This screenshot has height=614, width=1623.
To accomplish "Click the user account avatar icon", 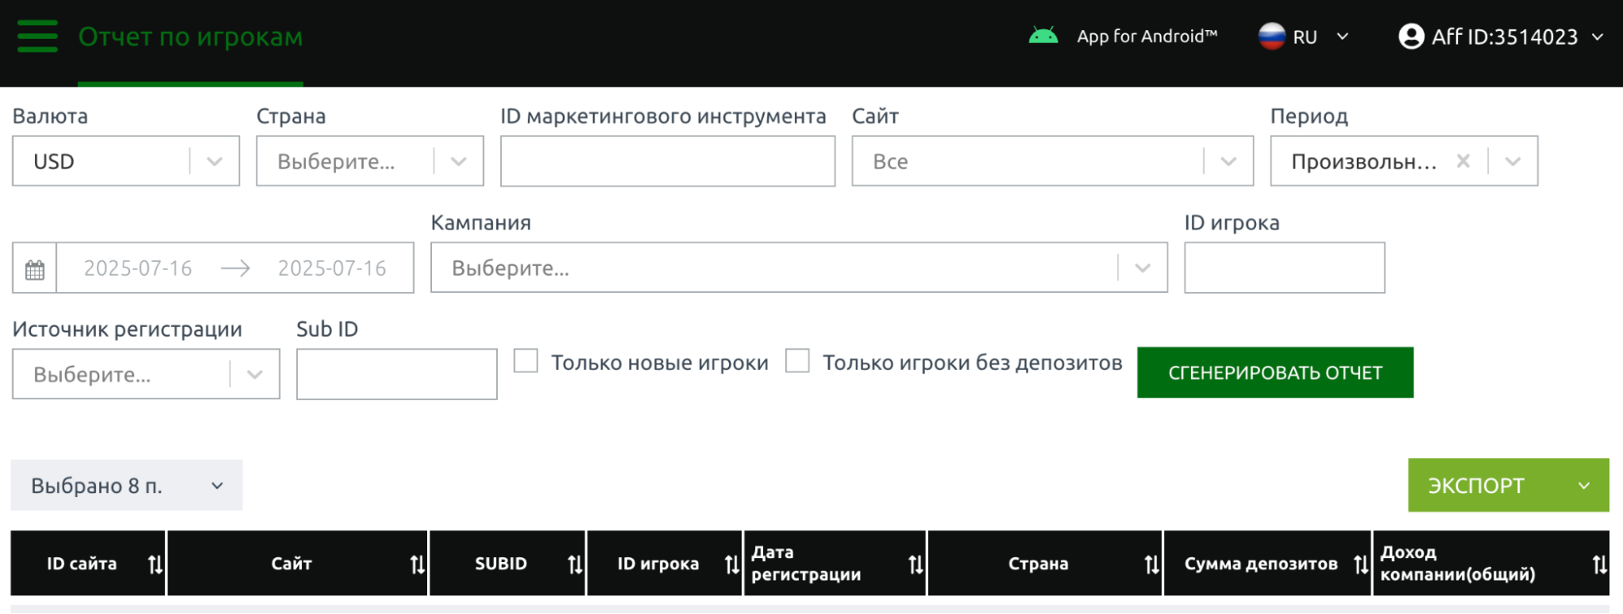I will point(1411,36).
